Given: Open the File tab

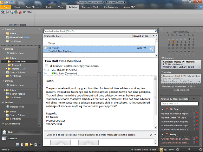Looking at the screenshot, I should coord(6,7).
